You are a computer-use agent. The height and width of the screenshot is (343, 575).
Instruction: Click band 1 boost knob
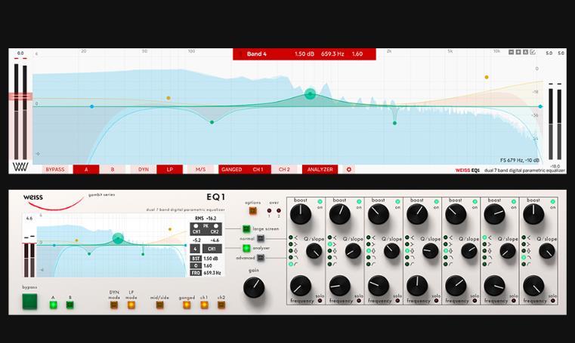301,214
